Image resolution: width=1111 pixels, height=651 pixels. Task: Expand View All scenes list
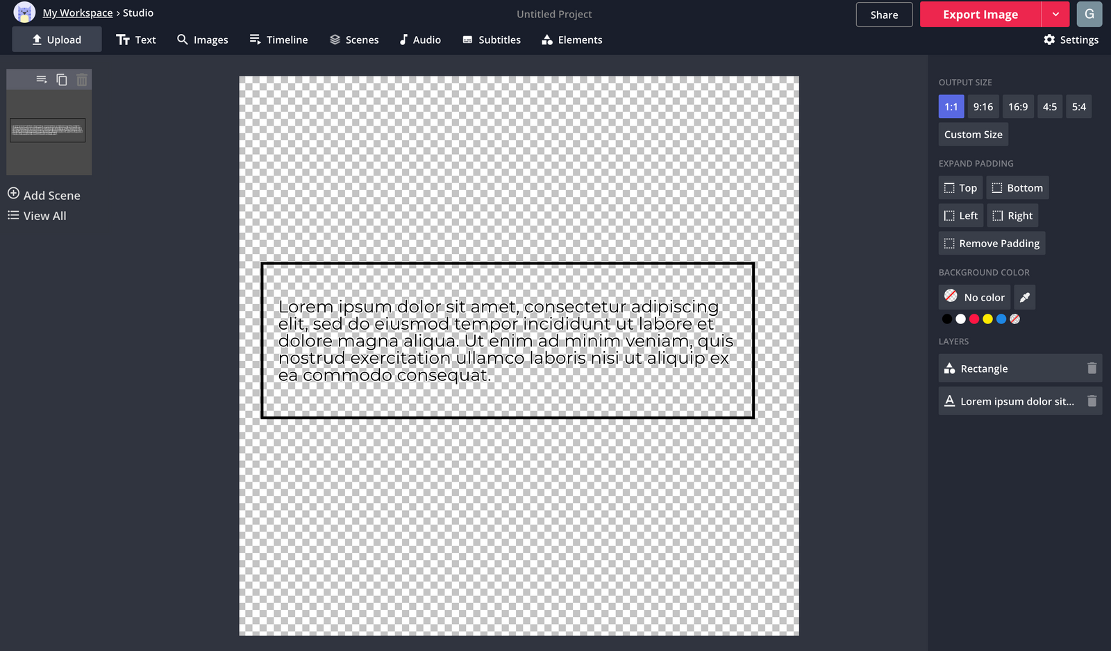click(37, 215)
